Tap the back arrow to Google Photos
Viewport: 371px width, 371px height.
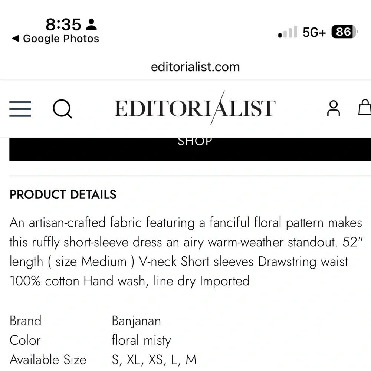[x=15, y=39]
